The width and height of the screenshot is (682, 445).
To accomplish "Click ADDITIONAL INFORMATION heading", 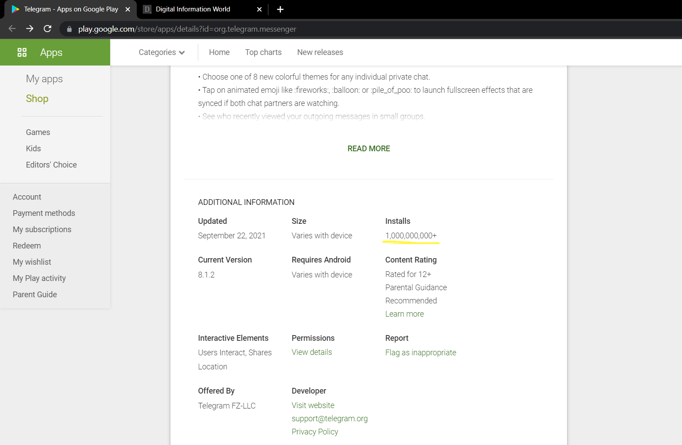I will click(x=246, y=202).
